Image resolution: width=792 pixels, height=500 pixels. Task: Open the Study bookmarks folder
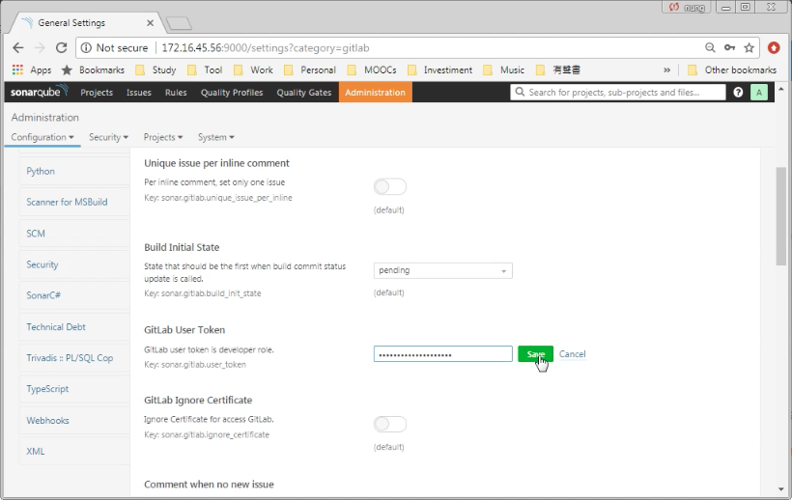click(156, 69)
